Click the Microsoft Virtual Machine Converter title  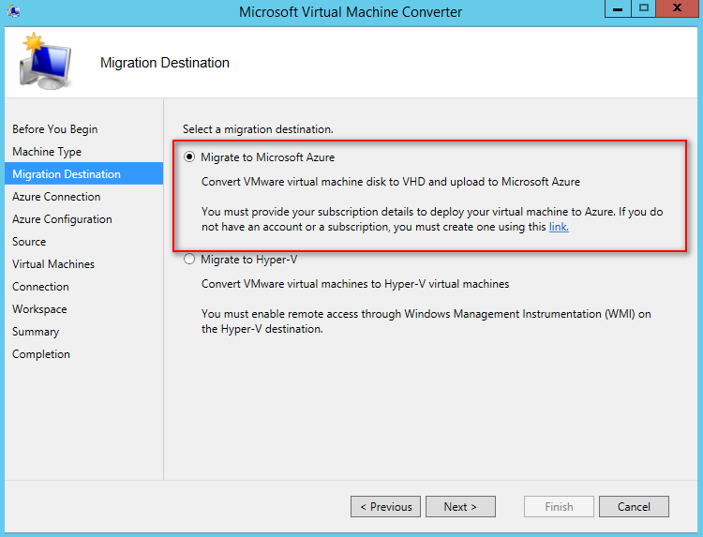[351, 11]
